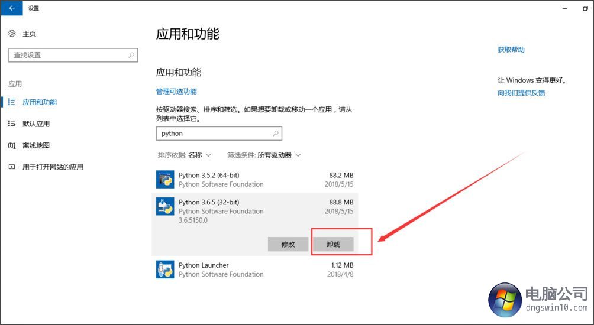Select the Python 3.5.2 (64-bit) entry name
This screenshot has height=325, width=594.
click(x=209, y=175)
